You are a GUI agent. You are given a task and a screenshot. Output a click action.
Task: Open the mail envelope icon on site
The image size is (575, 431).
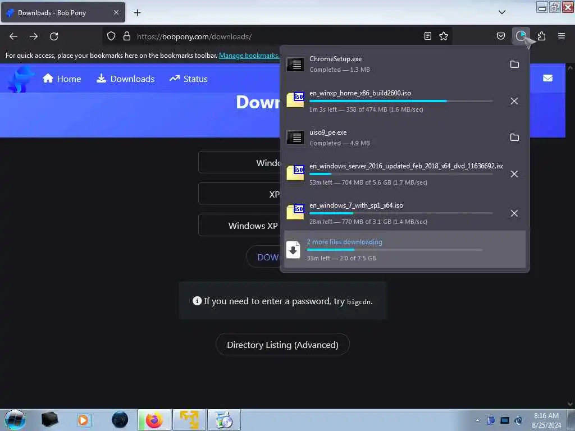click(547, 78)
